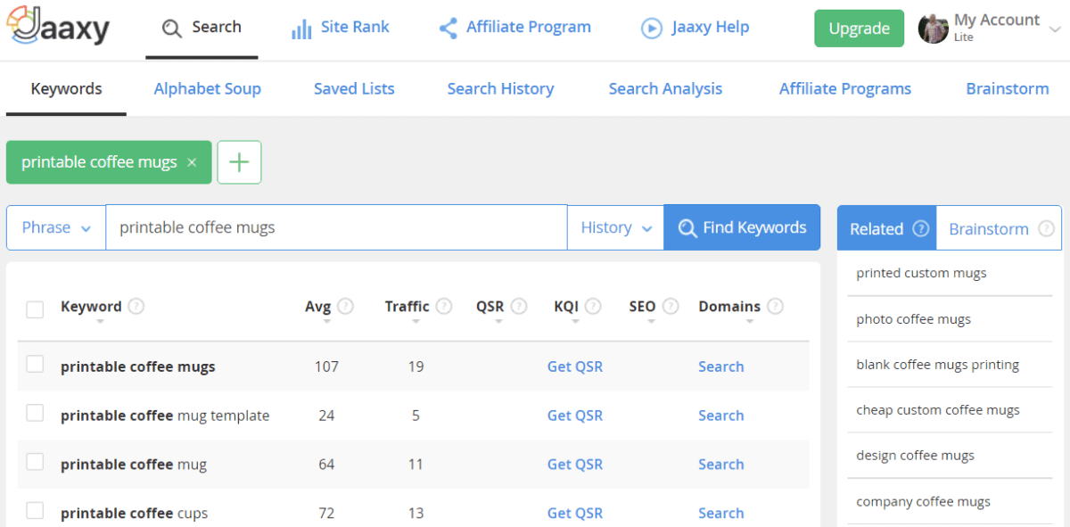Click the Jaaxy logo
The height and width of the screenshot is (527, 1070).
click(56, 27)
